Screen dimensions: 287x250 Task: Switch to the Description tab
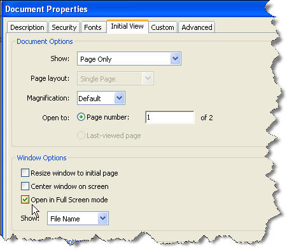pos(27,27)
